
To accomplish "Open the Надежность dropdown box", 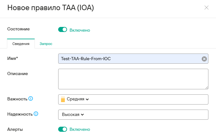I will pos(133,115).
